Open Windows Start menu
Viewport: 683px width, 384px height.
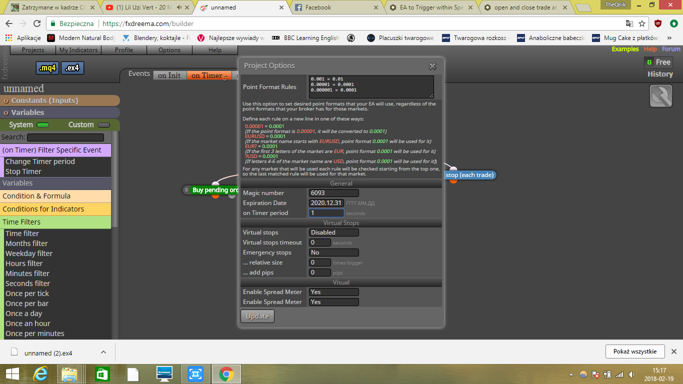pyautogui.click(x=12, y=374)
